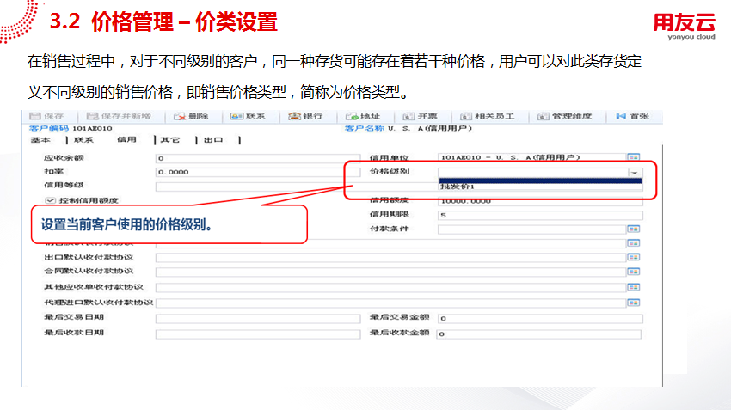731x410 pixels.
Task: Click the 应收余额 input field
Action: pyautogui.click(x=258, y=158)
